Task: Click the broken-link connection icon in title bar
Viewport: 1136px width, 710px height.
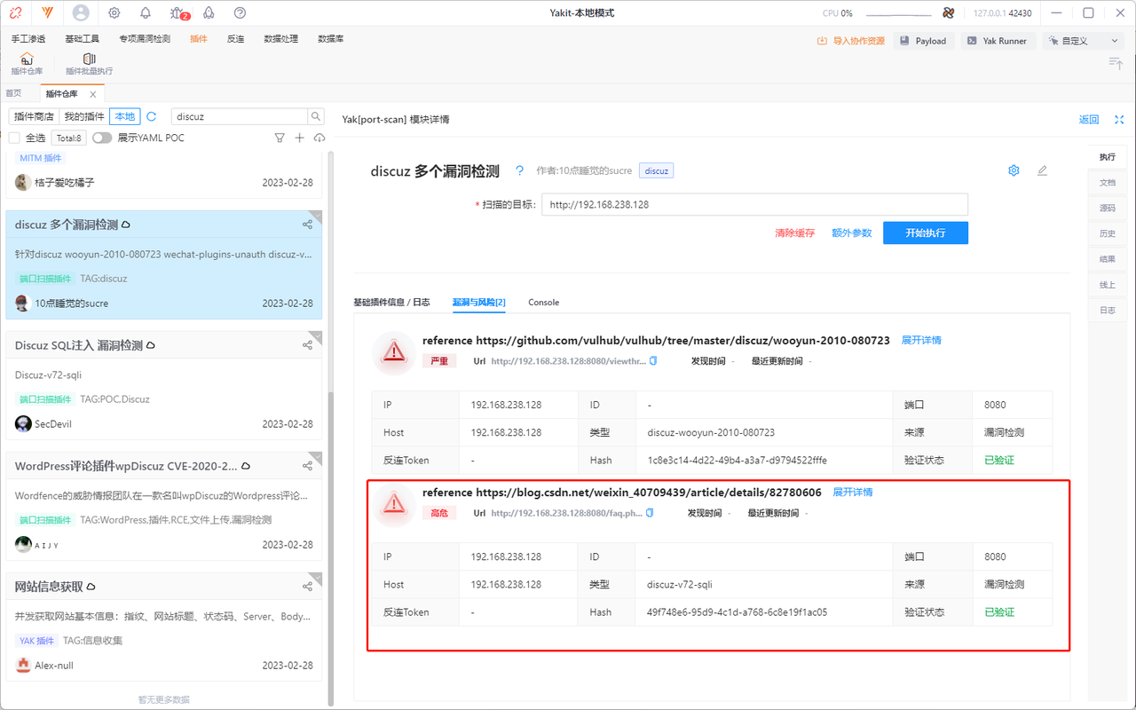Action: (16, 12)
